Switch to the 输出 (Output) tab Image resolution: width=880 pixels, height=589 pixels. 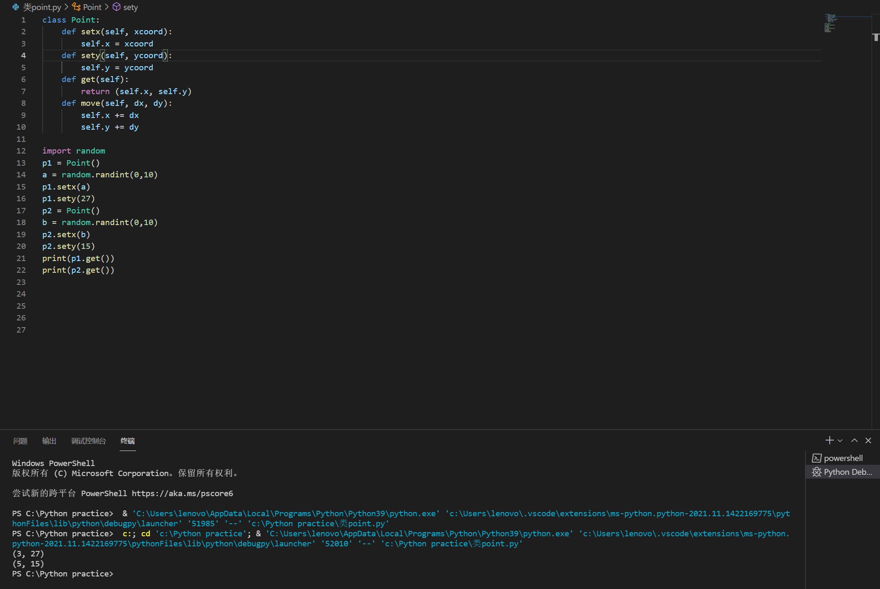click(x=49, y=441)
